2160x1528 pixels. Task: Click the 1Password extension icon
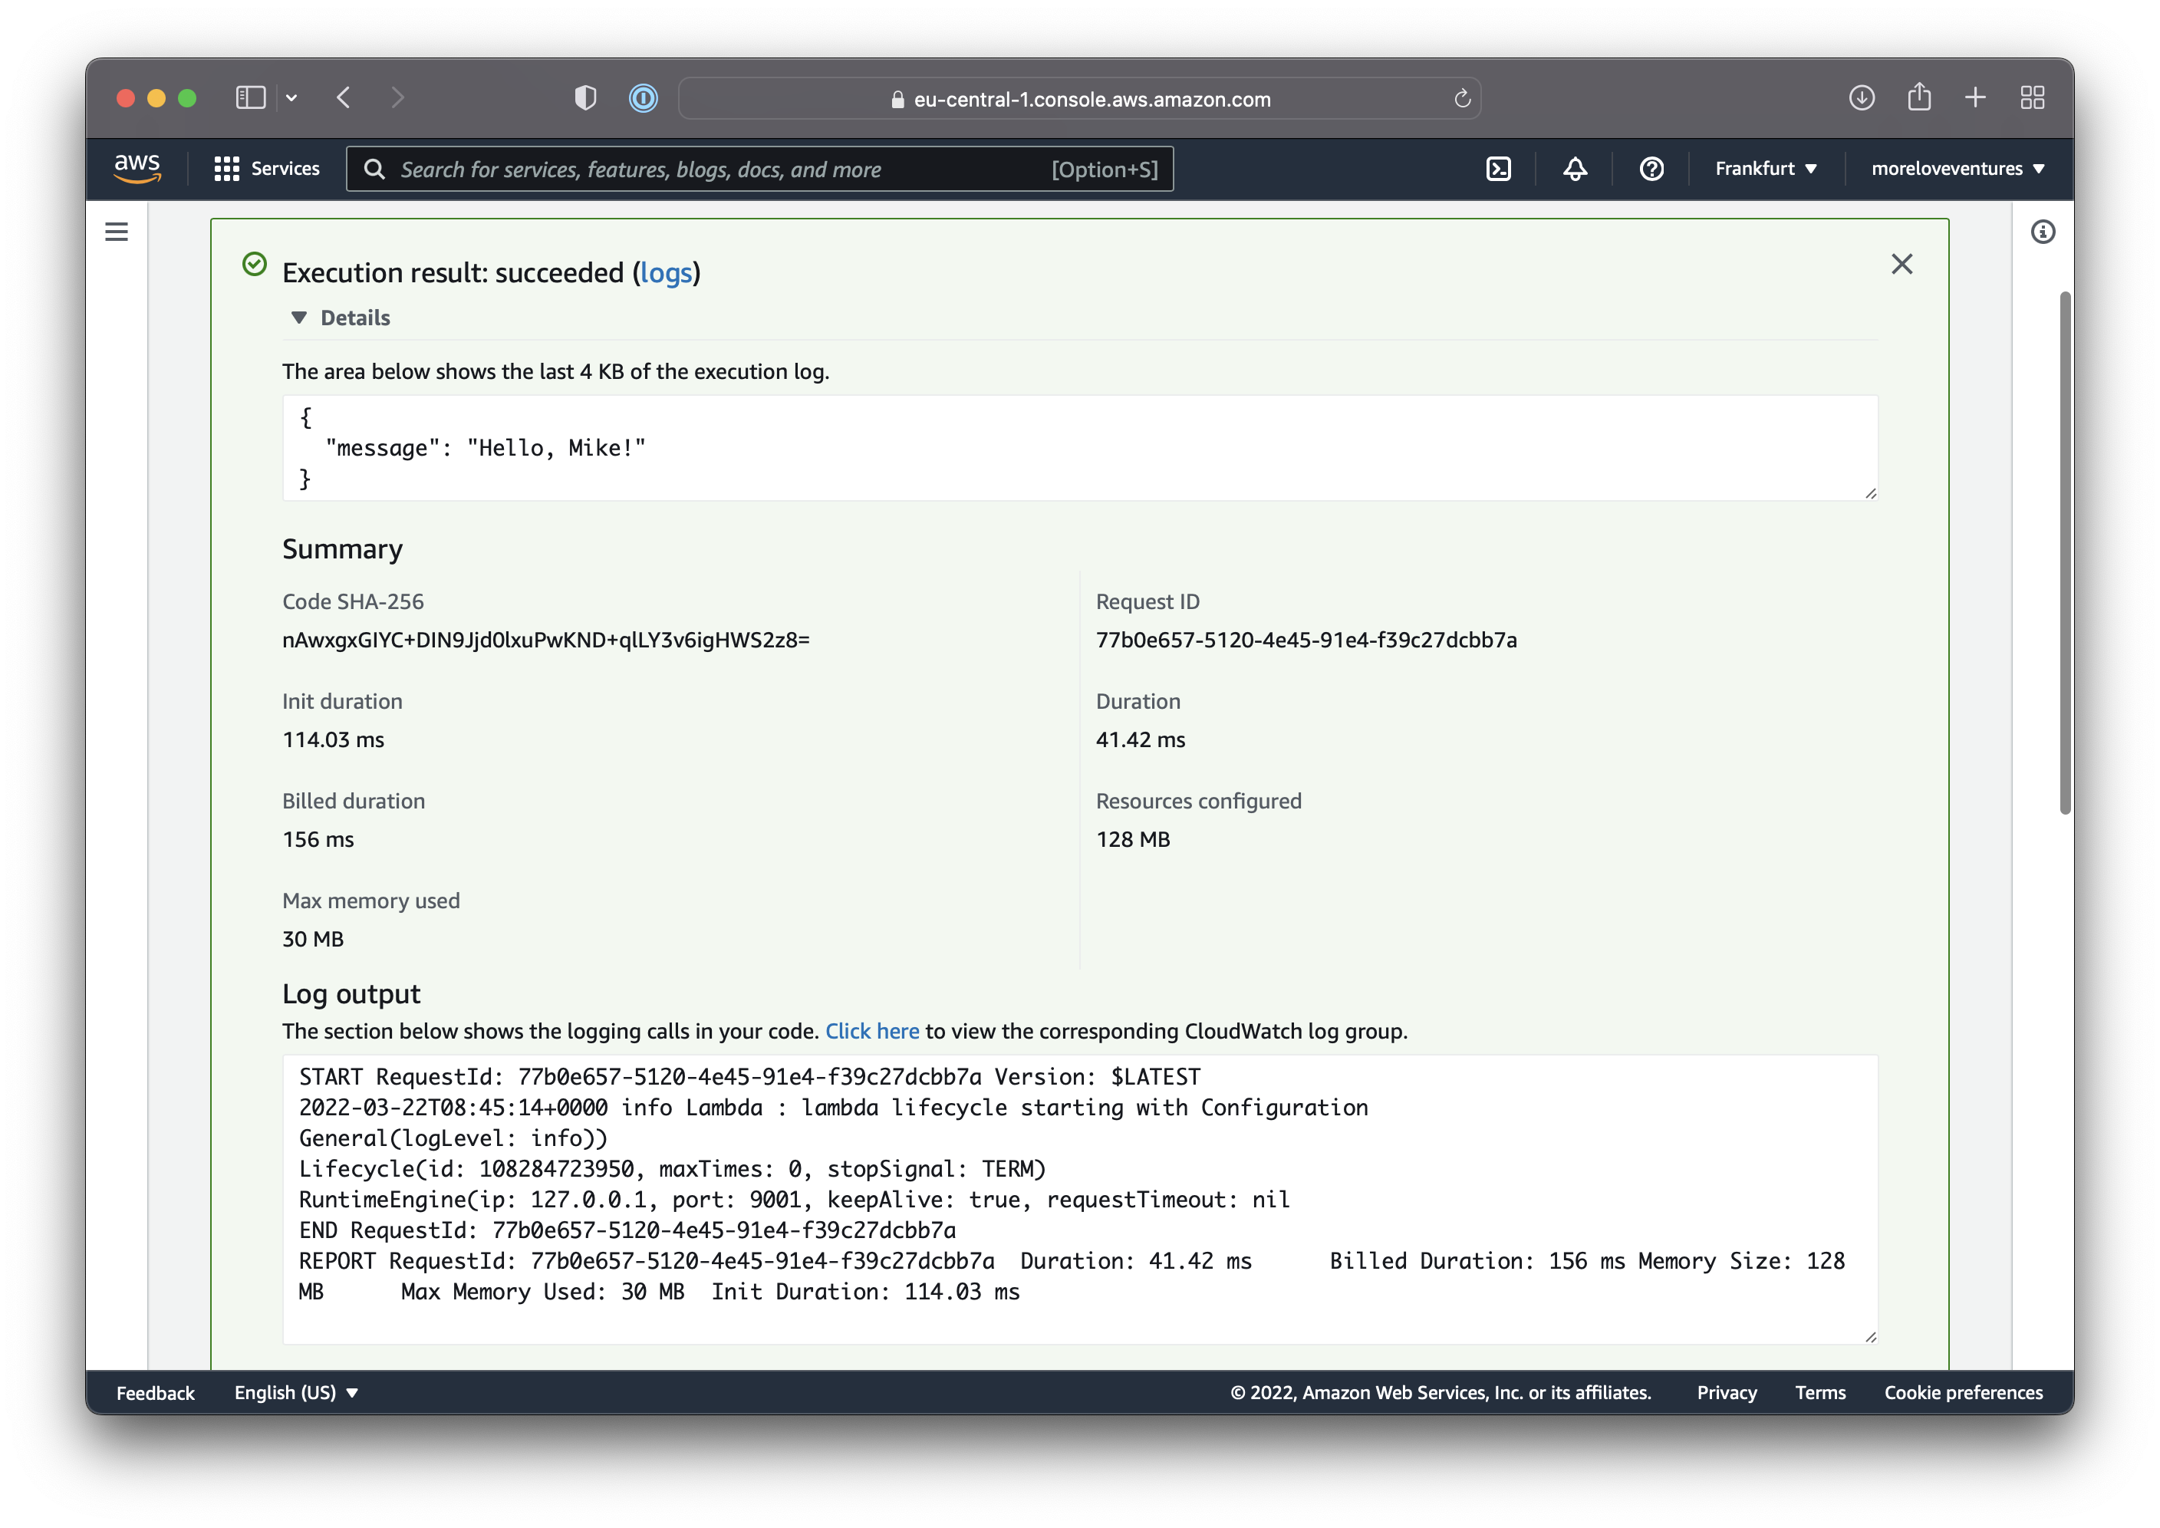[x=644, y=98]
